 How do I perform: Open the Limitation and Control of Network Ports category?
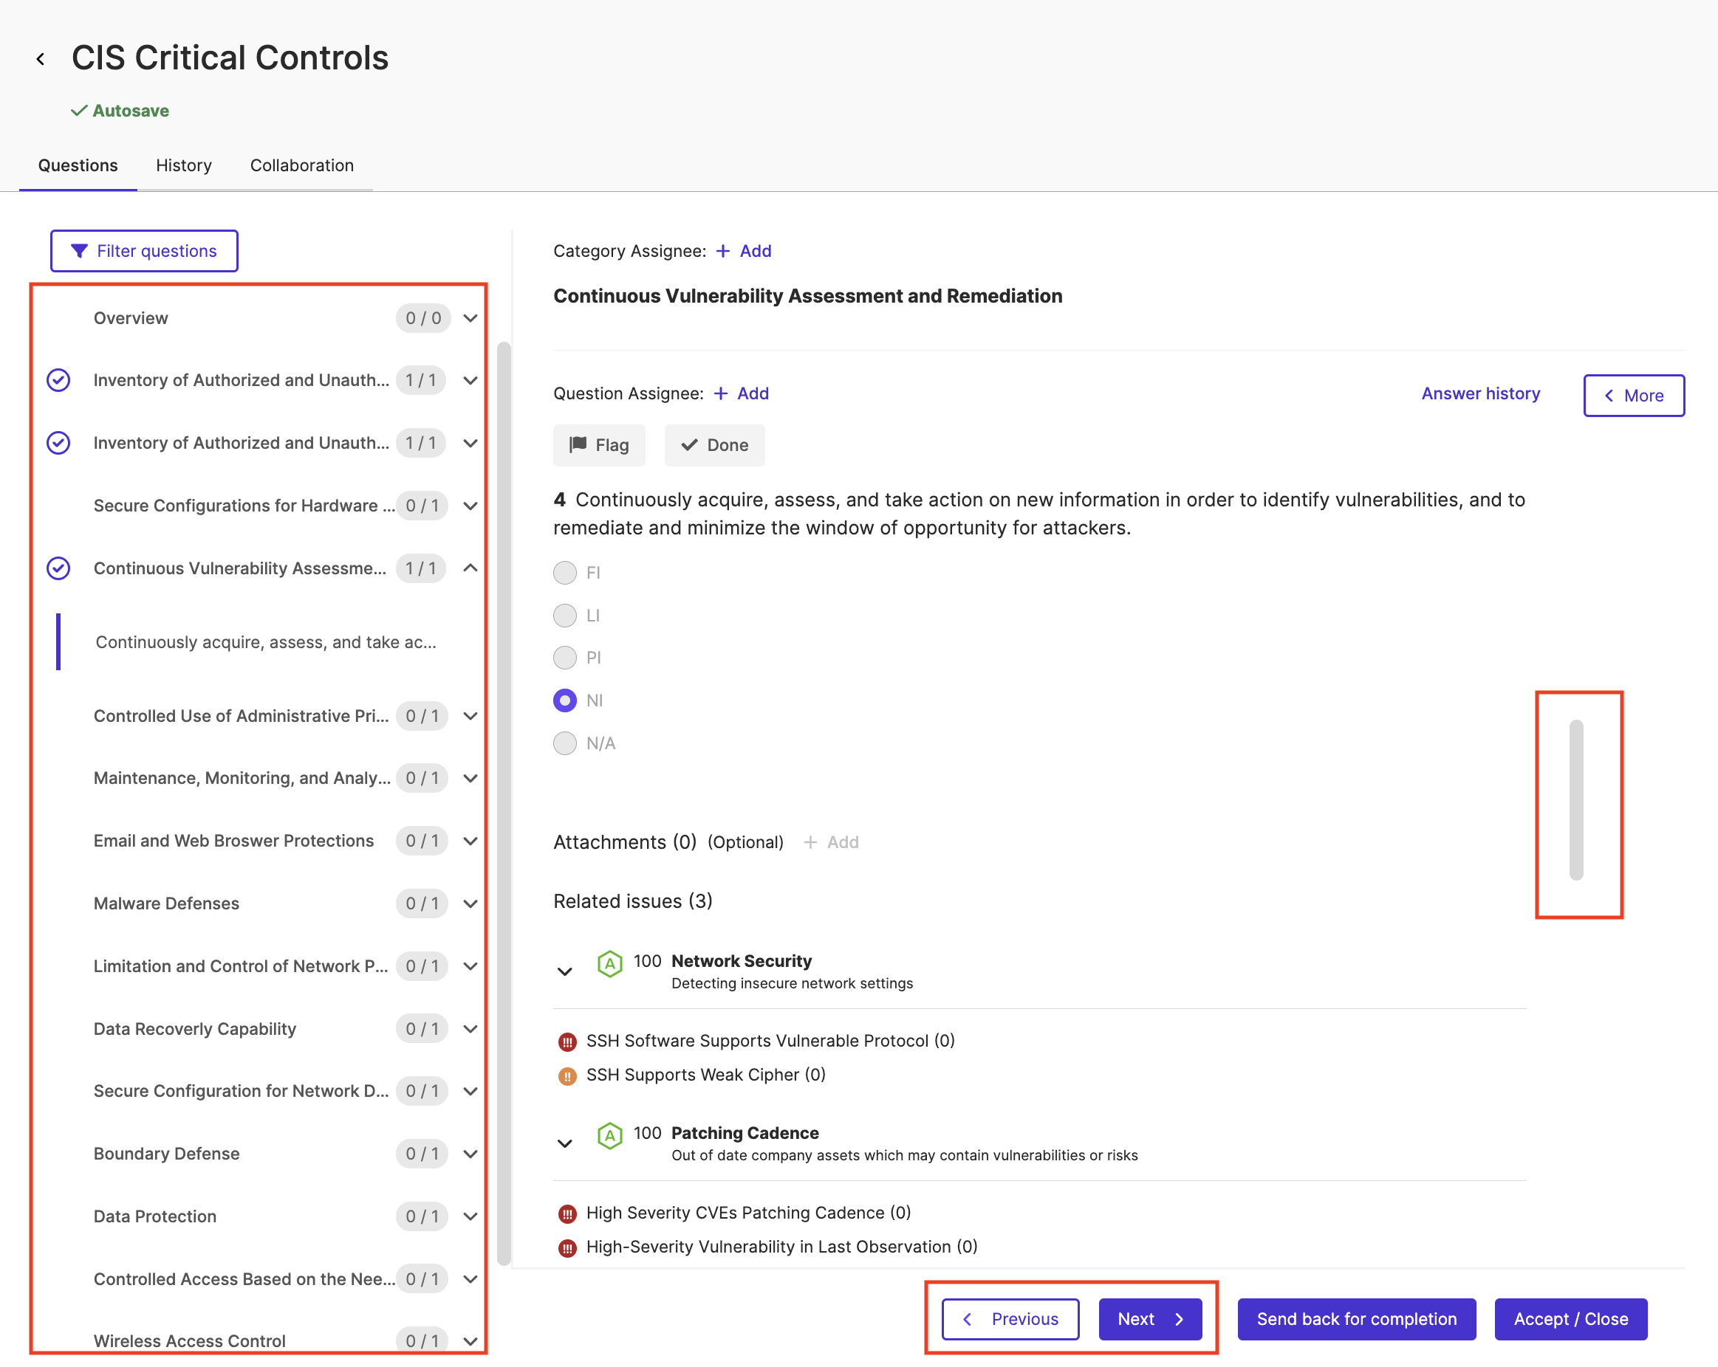[241, 965]
